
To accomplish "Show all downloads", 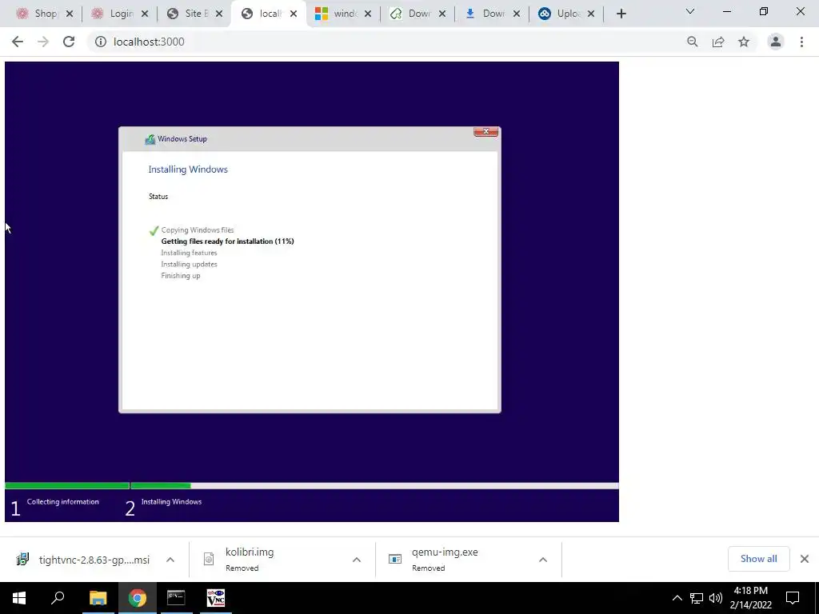I will 758,559.
